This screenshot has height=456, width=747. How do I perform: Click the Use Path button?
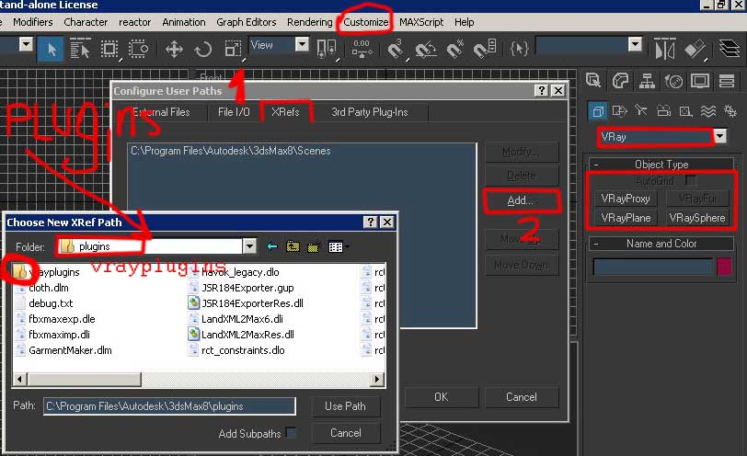coord(346,406)
